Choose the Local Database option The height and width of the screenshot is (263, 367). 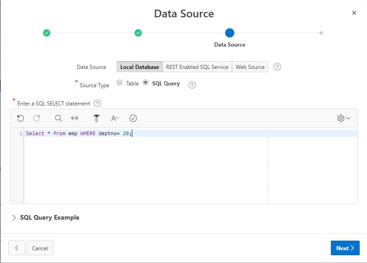tap(140, 67)
